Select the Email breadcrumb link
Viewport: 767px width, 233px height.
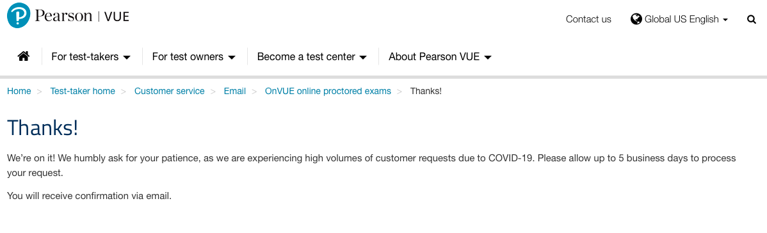pyautogui.click(x=235, y=91)
